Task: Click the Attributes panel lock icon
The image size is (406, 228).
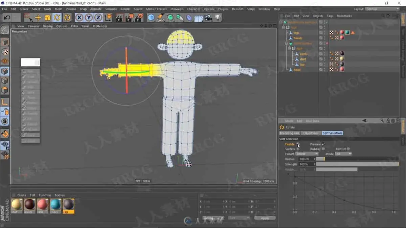Action: click(x=387, y=121)
